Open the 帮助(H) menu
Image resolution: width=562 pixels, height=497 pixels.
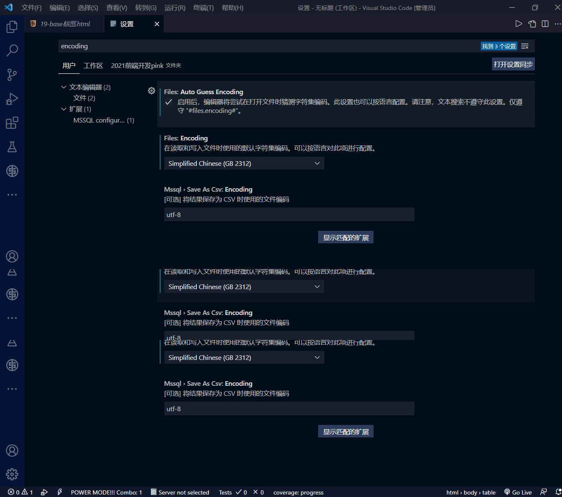tap(233, 8)
